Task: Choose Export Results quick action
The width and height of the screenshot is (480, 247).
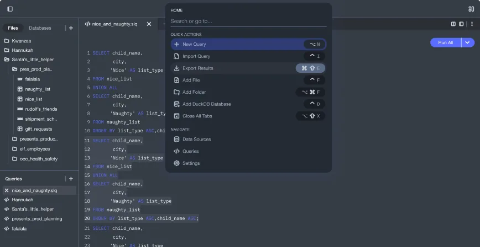Action: click(x=248, y=68)
